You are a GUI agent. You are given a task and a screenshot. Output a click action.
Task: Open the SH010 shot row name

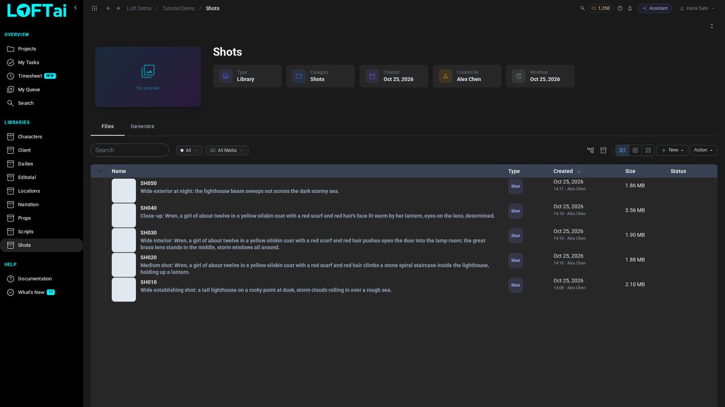coord(148,282)
